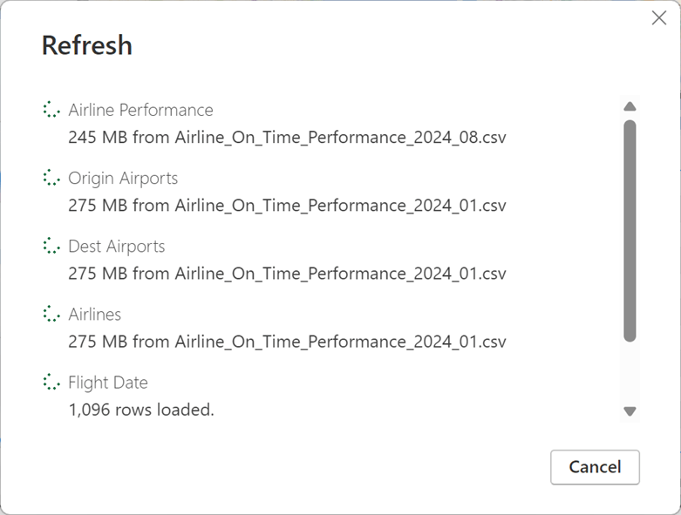Click the 275 MB status under Airlines
The image size is (681, 515).
(287, 341)
